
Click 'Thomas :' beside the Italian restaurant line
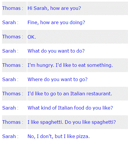[x=13, y=94]
